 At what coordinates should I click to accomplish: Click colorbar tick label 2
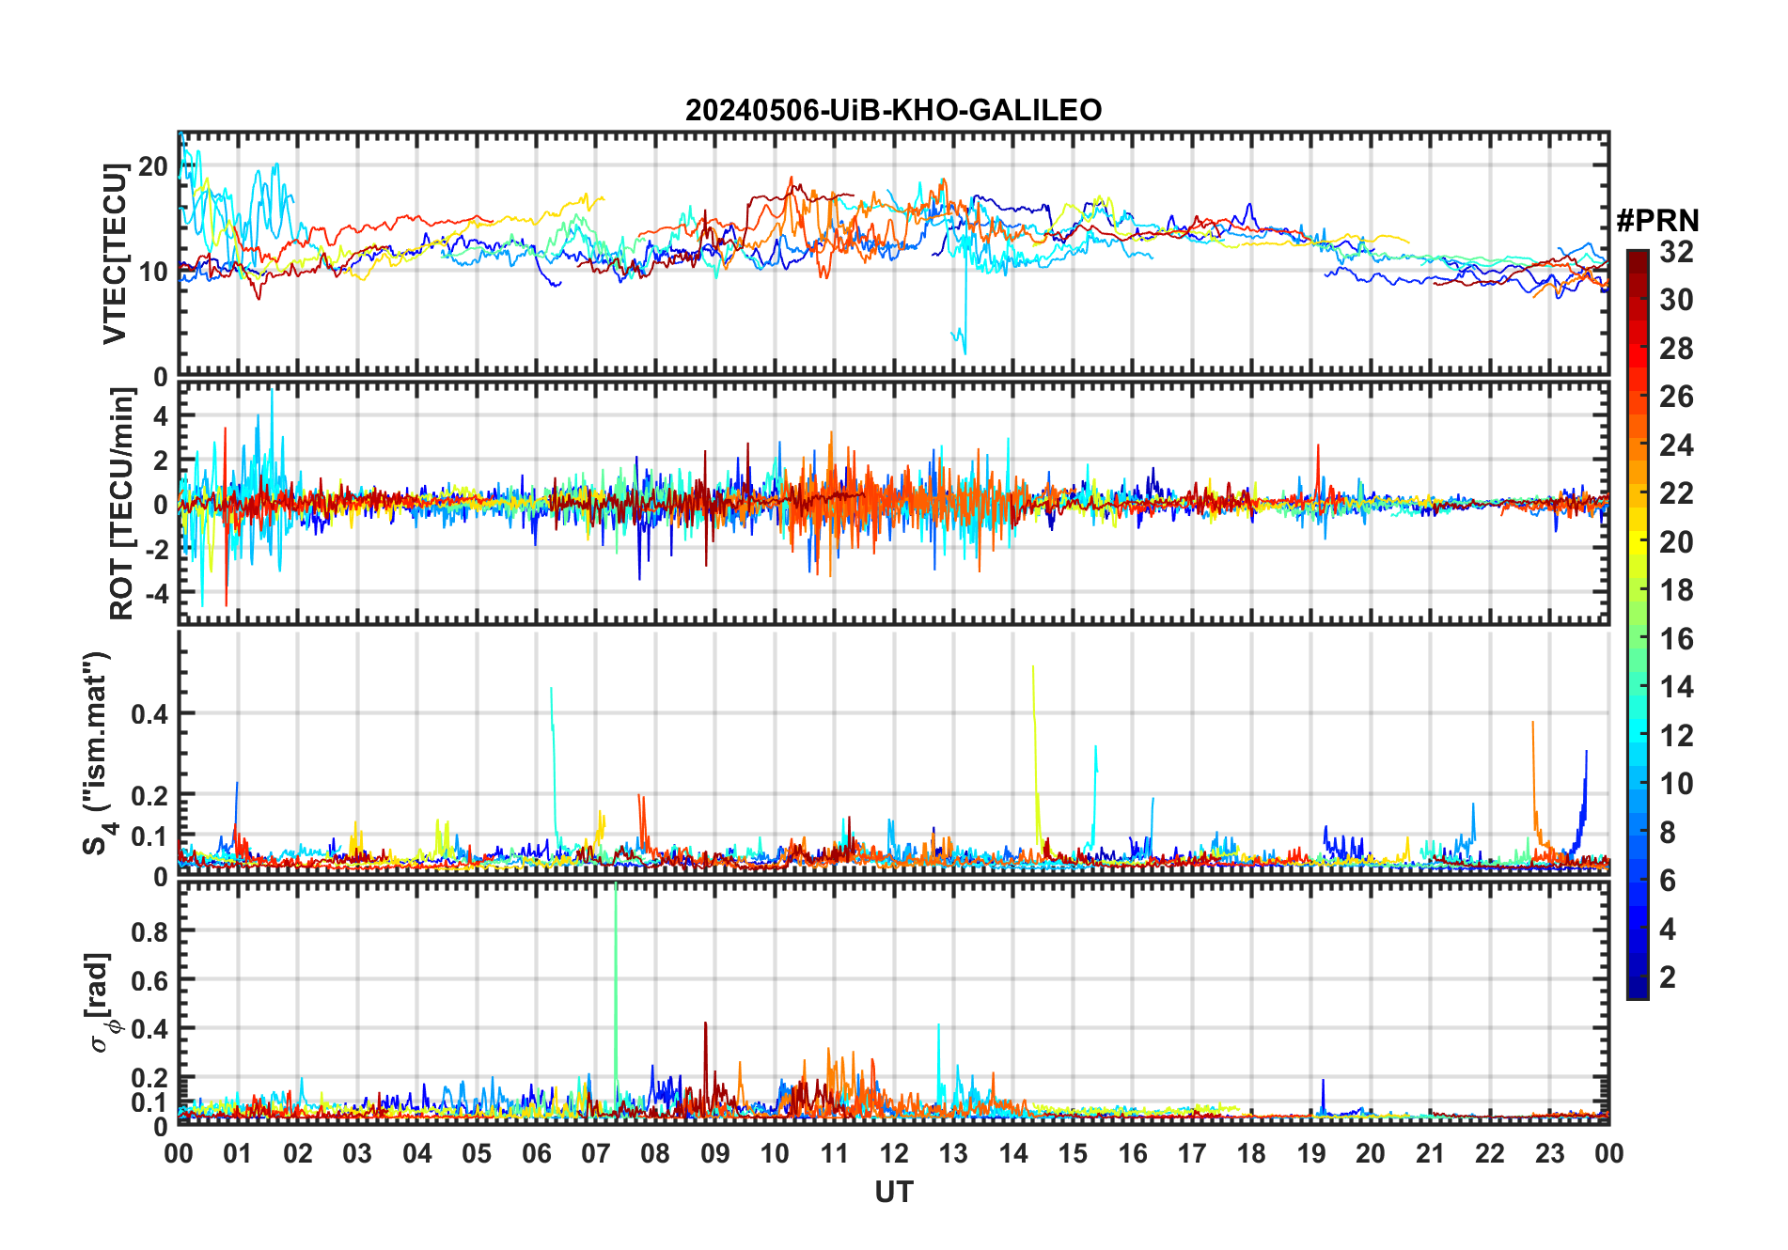[1668, 977]
